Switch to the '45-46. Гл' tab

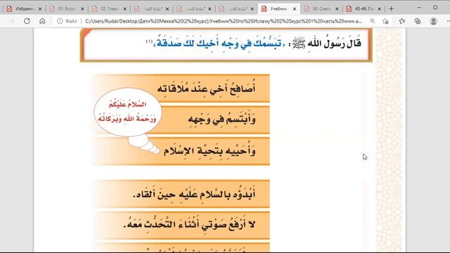[x=364, y=9]
